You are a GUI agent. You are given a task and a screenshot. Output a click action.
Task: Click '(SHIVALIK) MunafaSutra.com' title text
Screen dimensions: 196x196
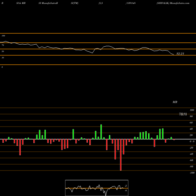click(x=173, y=3)
